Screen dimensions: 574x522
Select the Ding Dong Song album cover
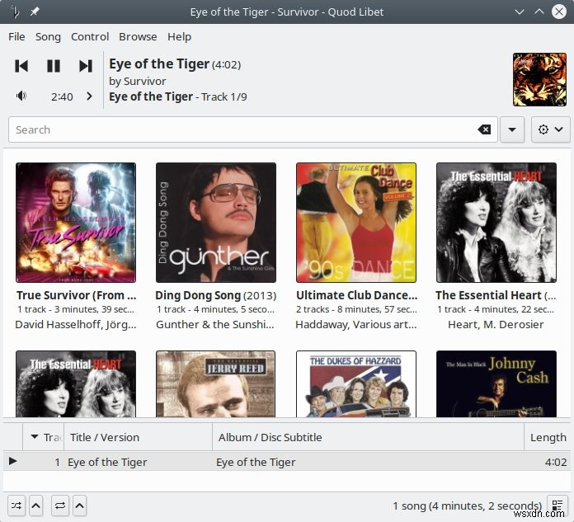[x=216, y=223]
